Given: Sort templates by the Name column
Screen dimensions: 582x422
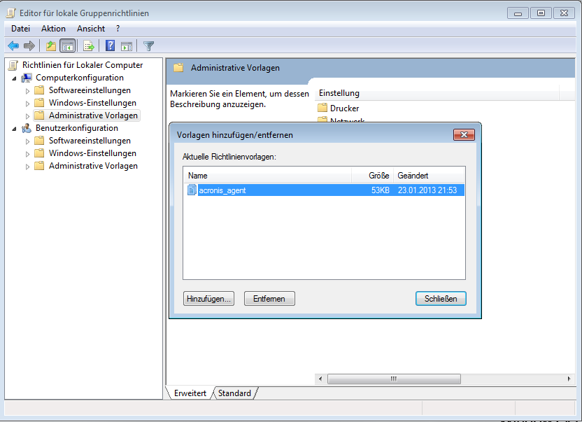Looking at the screenshot, I should 267,176.
